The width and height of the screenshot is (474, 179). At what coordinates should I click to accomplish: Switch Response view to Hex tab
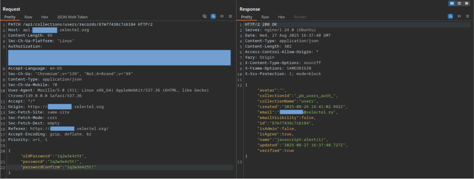click(282, 17)
